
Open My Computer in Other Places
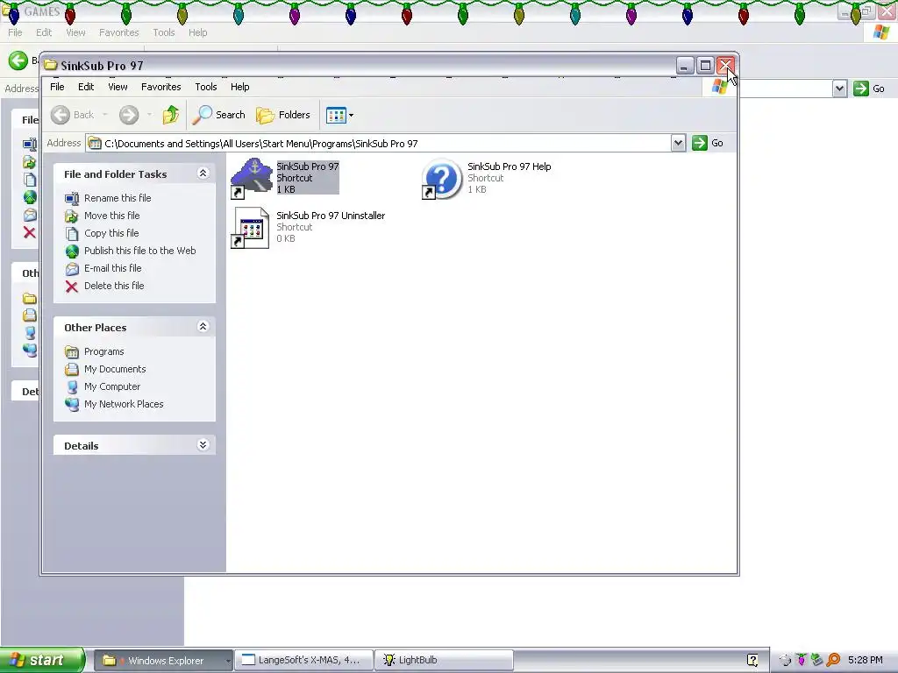pyautogui.click(x=111, y=386)
